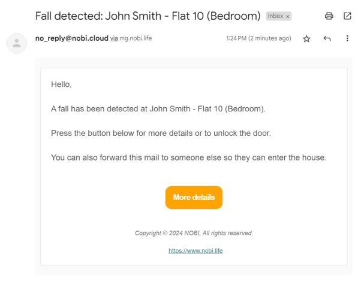The width and height of the screenshot is (358, 285).
Task: Star the fall detected message
Action: [306, 38]
